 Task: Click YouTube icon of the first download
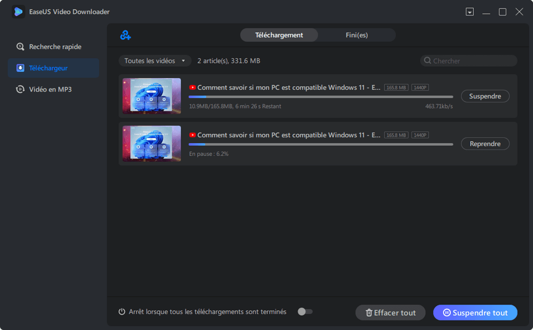pos(192,88)
